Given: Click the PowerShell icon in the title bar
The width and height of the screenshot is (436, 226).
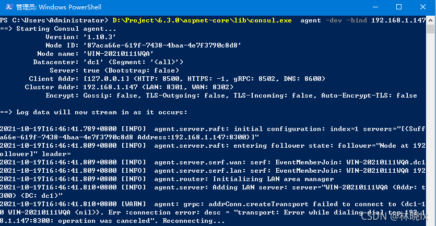Looking at the screenshot, I should [7, 7].
